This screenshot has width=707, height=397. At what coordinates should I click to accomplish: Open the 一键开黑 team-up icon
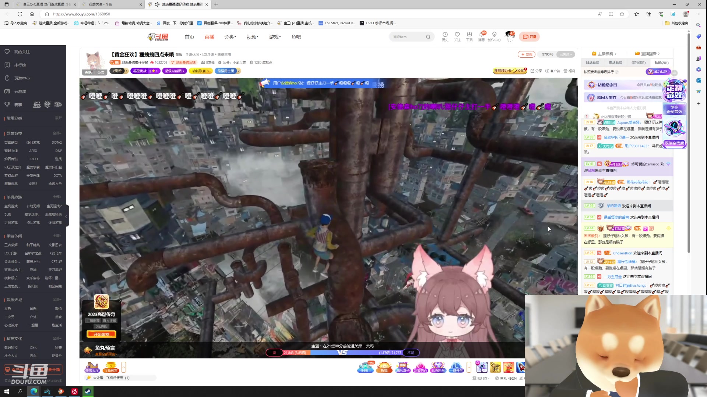click(x=456, y=367)
